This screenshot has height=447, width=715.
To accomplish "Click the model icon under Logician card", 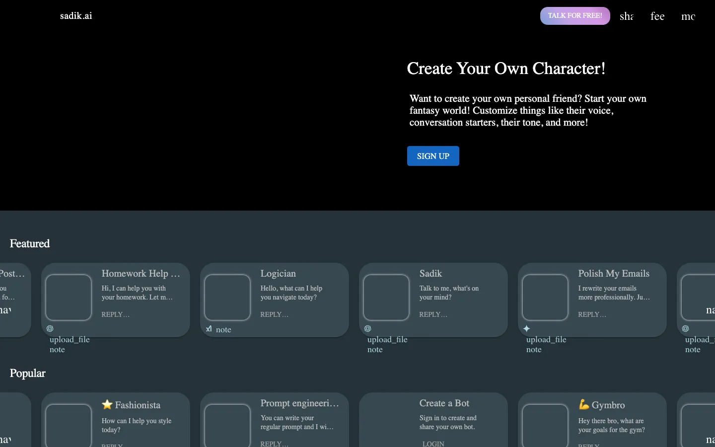I will coord(209,329).
